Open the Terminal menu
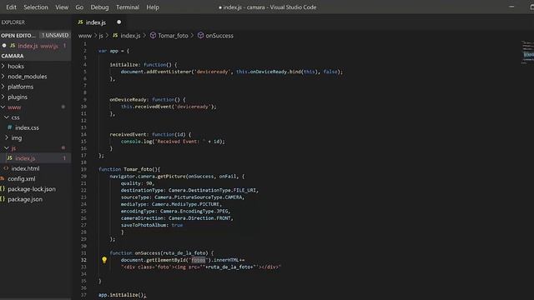Image resolution: width=534 pixels, height=300 pixels. pos(128,7)
